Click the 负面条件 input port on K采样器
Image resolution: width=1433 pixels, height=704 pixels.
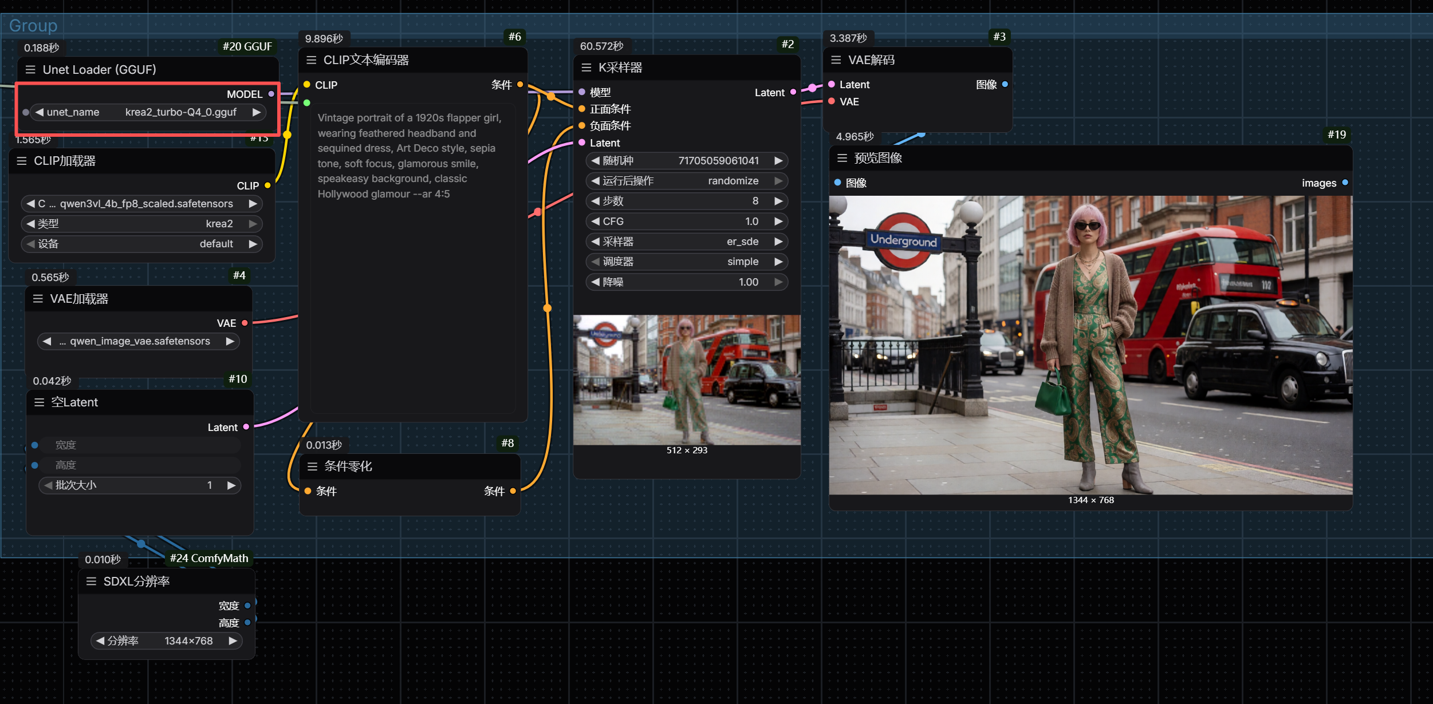pyautogui.click(x=582, y=125)
